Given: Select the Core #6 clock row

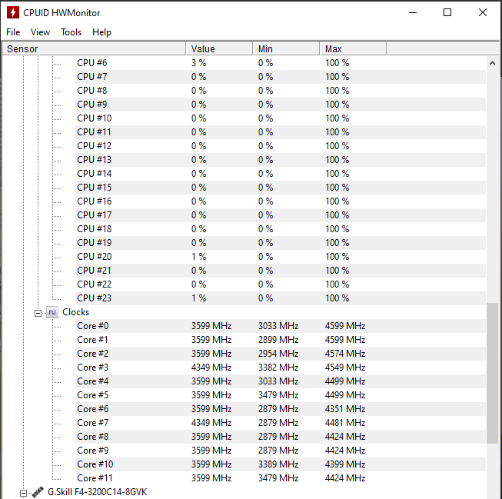Looking at the screenshot, I should click(x=281, y=409).
